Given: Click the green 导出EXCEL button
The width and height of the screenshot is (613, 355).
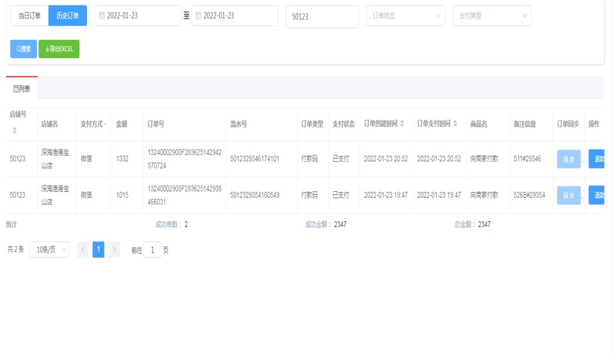Looking at the screenshot, I should (59, 49).
